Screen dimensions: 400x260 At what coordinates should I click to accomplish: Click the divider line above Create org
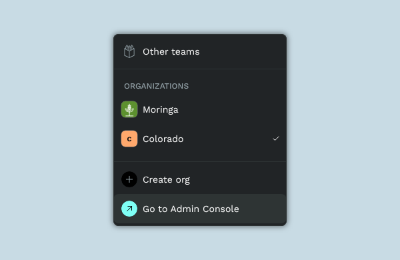[x=200, y=161]
